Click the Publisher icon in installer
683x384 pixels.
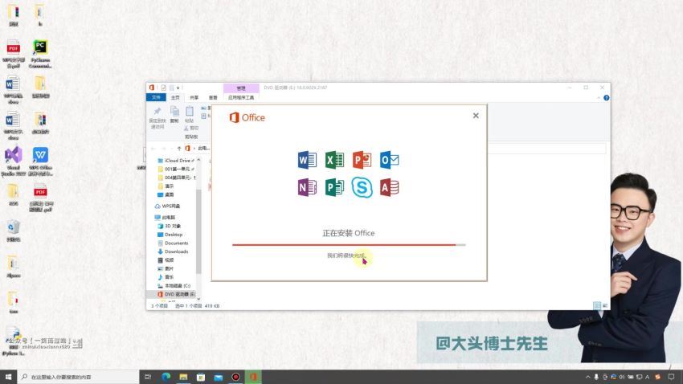click(334, 187)
